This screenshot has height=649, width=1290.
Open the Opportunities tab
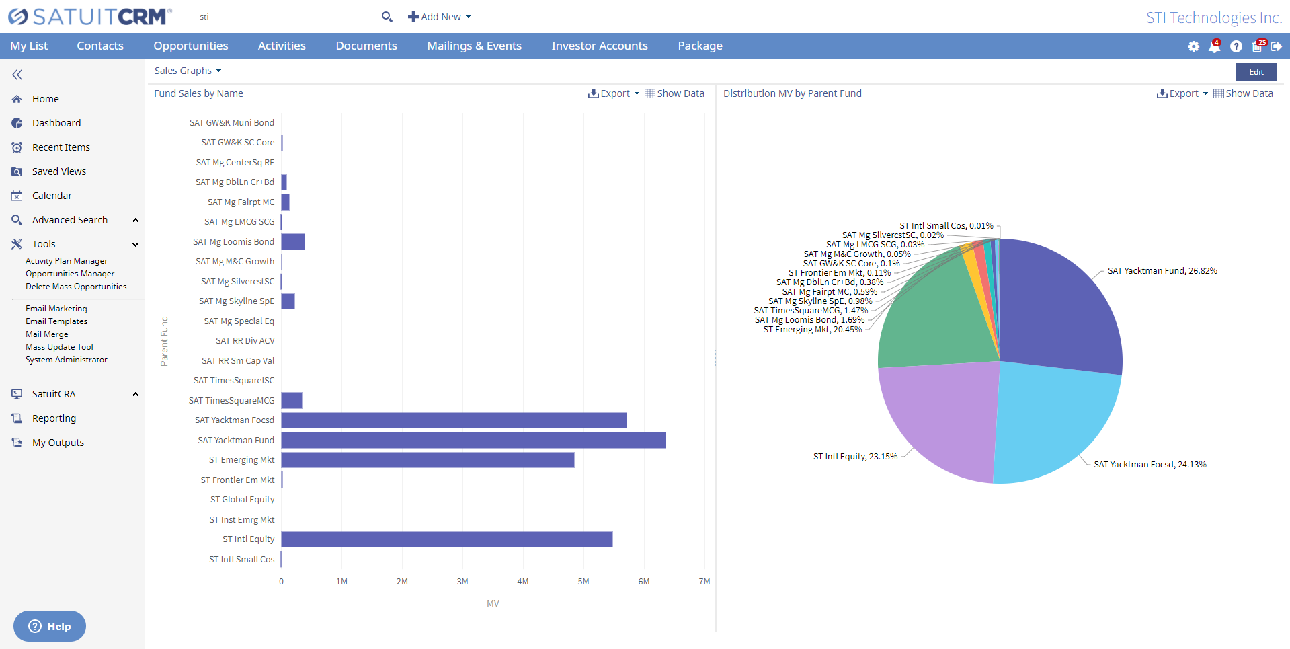coord(191,46)
